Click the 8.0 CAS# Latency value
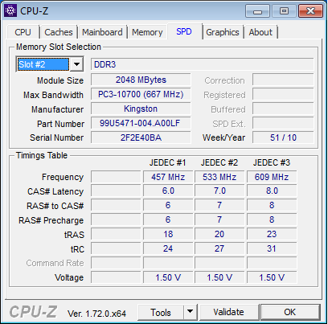This screenshot has width=328, height=324. coord(272,191)
